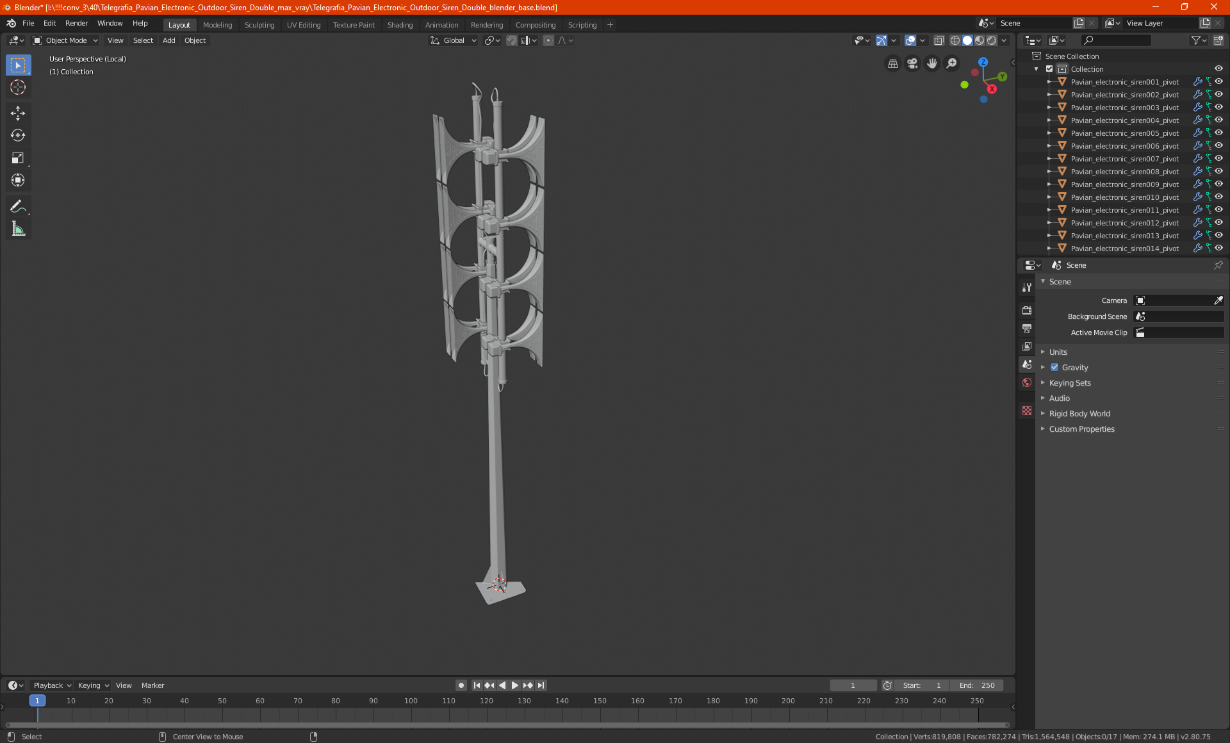
Task: Toggle snapping magnet icon
Action: click(512, 40)
